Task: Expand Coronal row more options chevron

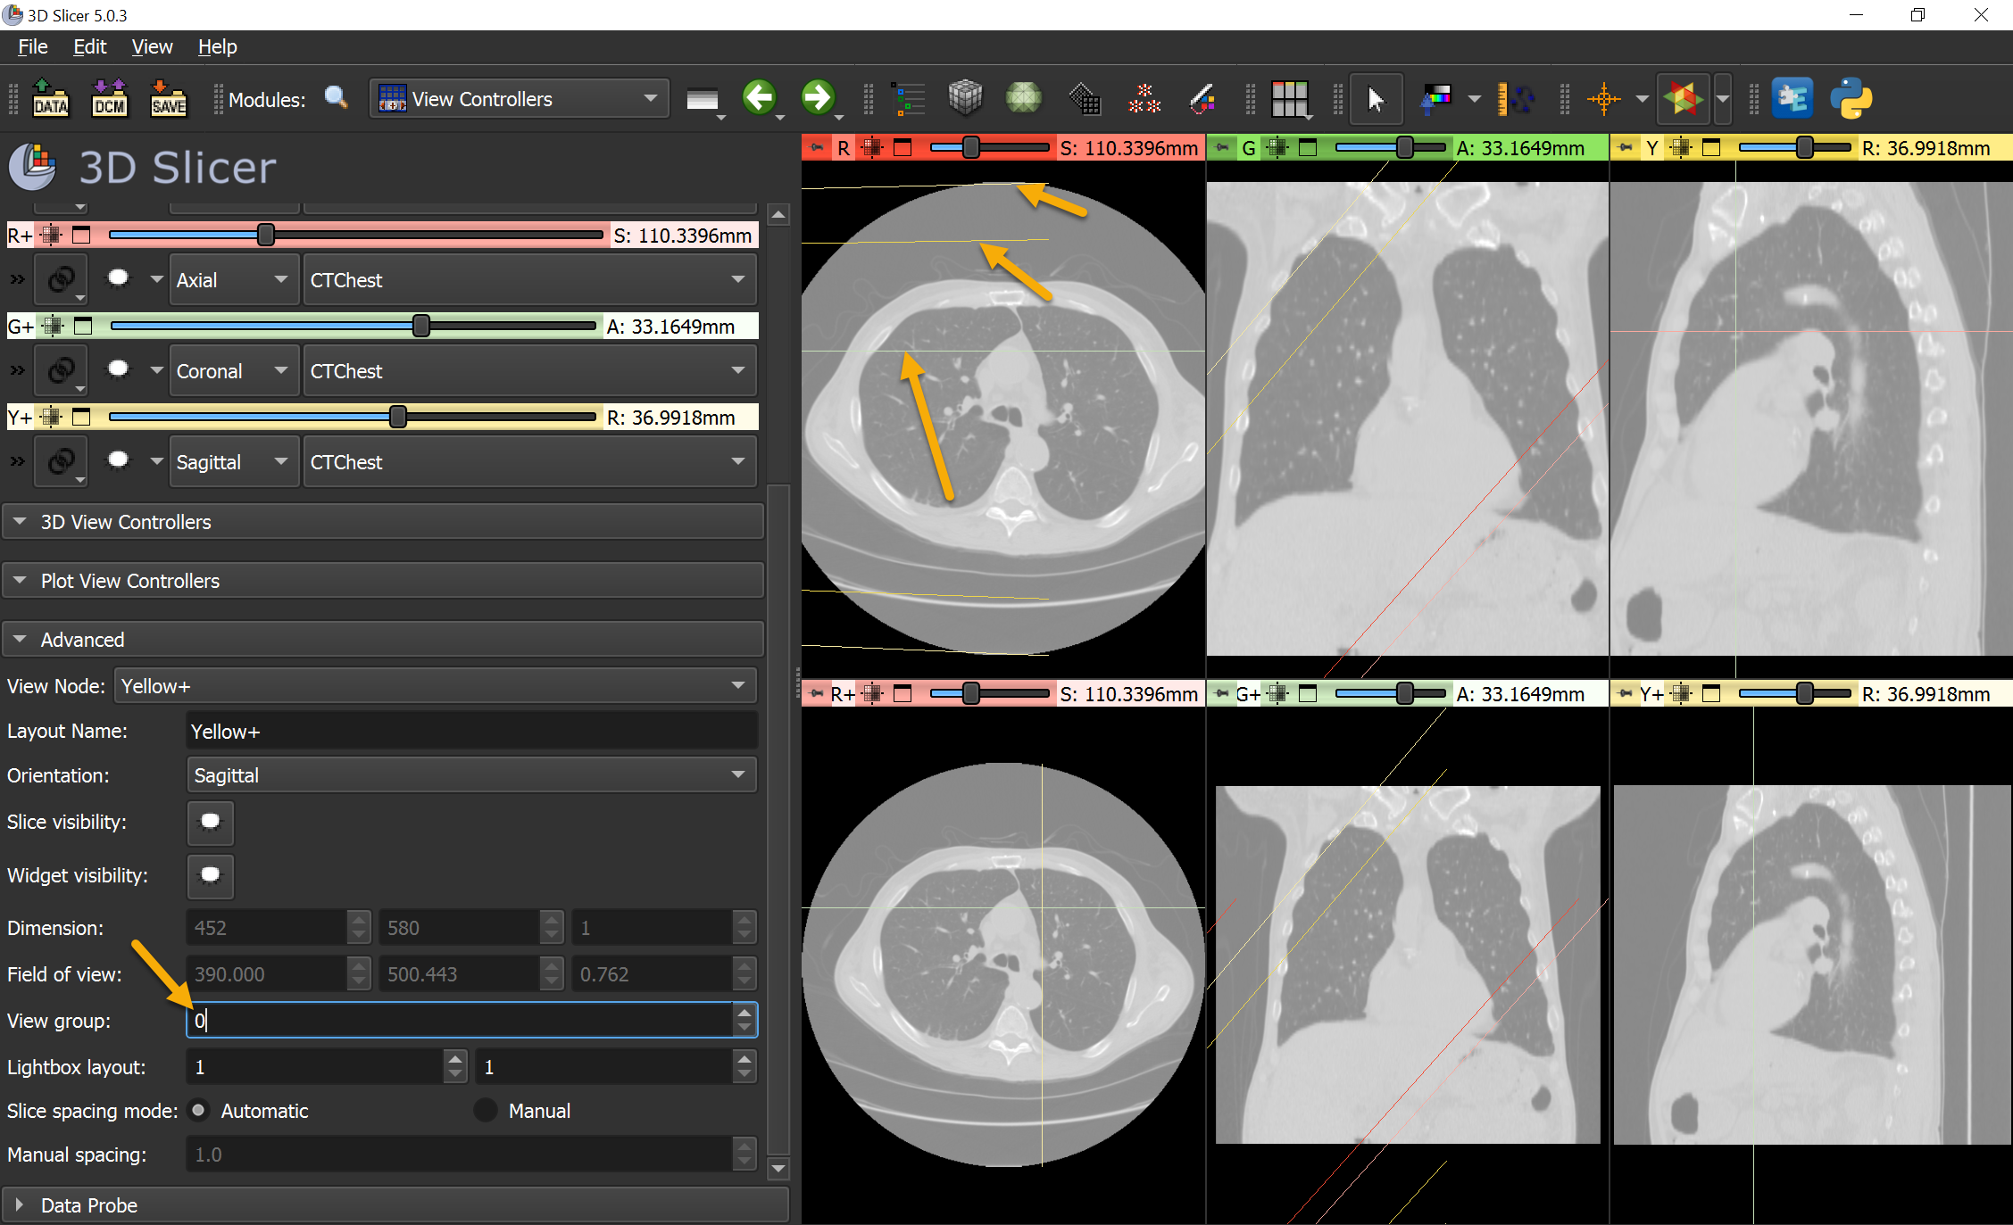Action: pyautogui.click(x=17, y=370)
